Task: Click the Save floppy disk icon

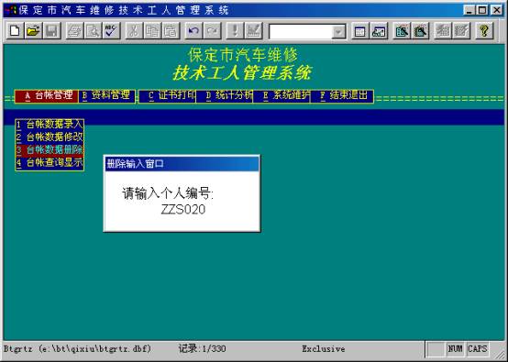Action: (x=52, y=31)
